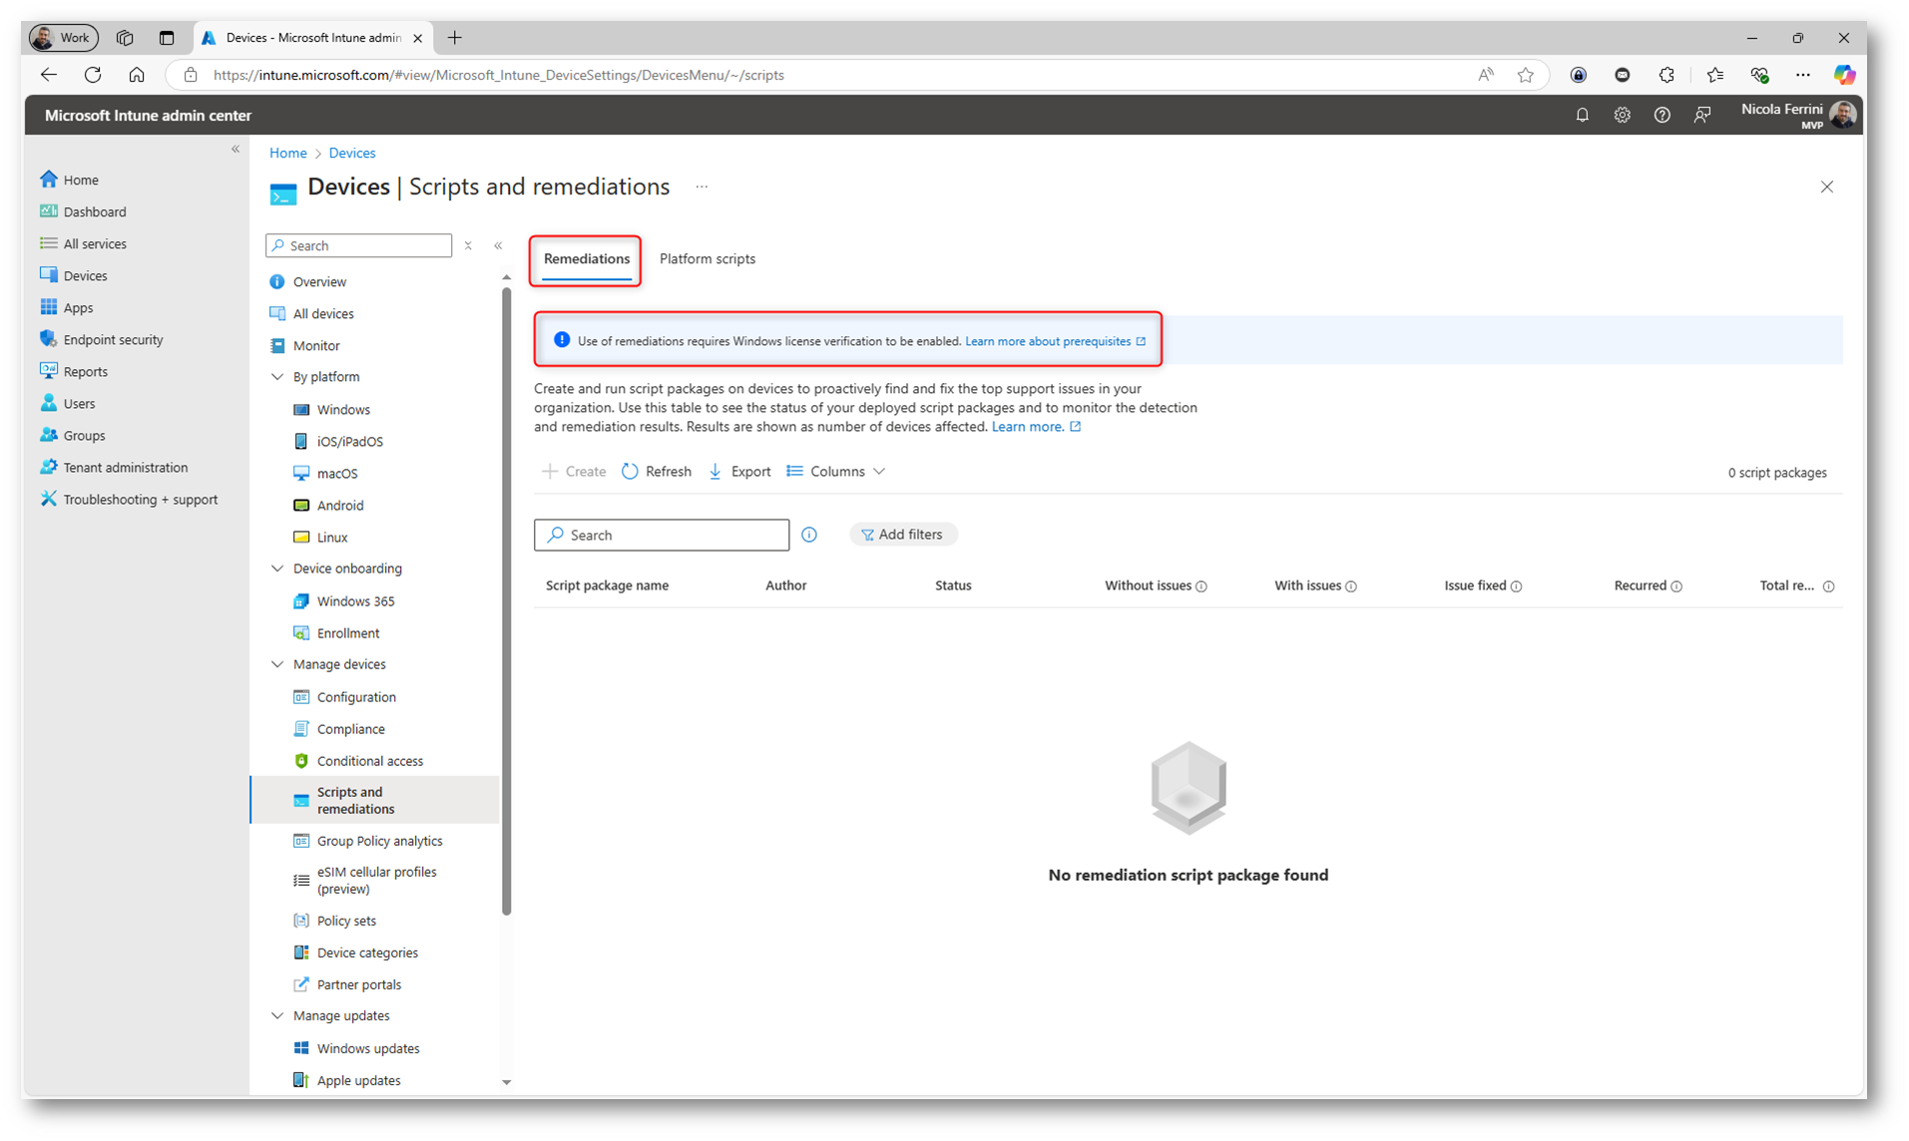Open browser extensions icon
This screenshot has height=1141, width=1909.
click(x=1667, y=75)
